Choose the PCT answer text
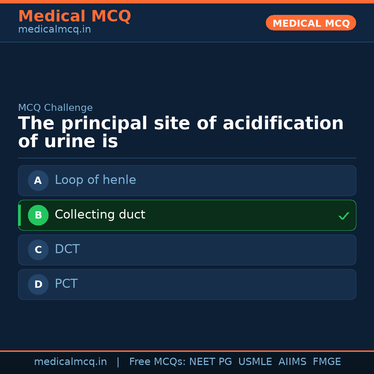Image resolution: width=374 pixels, height=374 pixels. click(66, 284)
